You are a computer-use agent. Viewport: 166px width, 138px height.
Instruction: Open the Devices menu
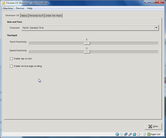pos(20,8)
